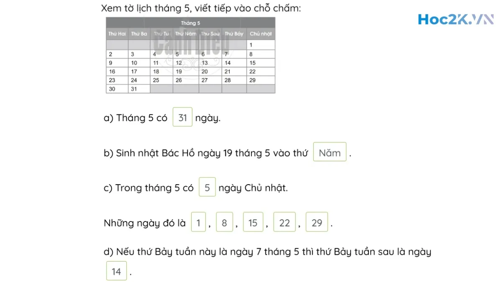Click day 14 in the calendar
502x282 pixels.
[x=228, y=63]
